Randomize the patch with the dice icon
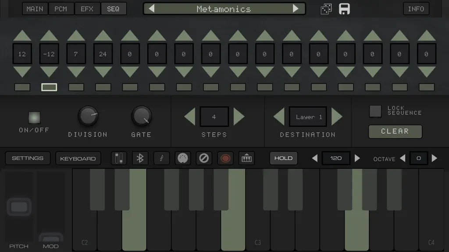The width and height of the screenshot is (449, 252). click(x=326, y=9)
